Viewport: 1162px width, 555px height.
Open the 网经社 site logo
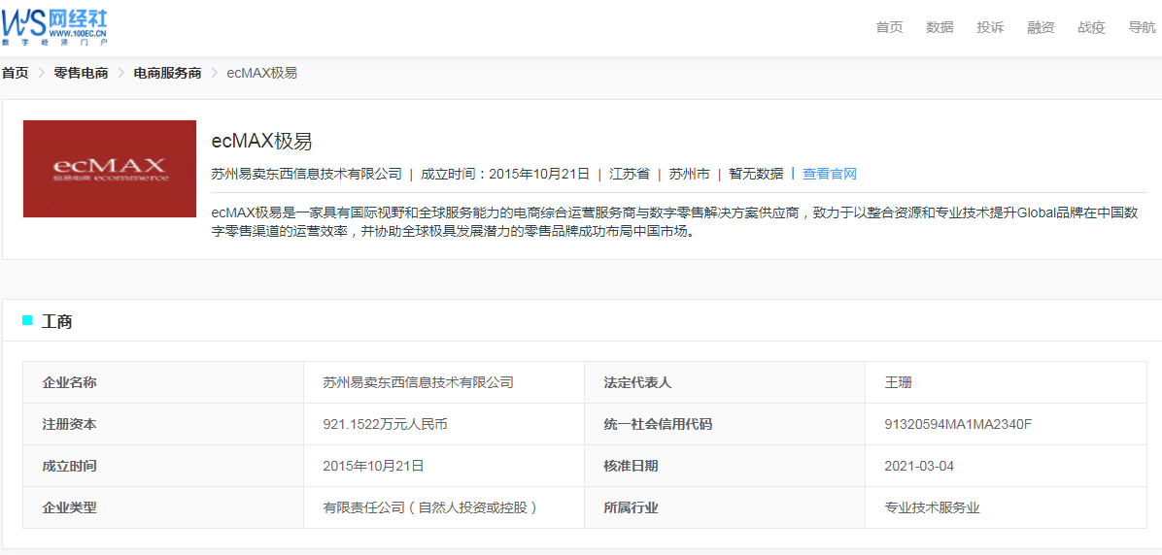[x=54, y=25]
